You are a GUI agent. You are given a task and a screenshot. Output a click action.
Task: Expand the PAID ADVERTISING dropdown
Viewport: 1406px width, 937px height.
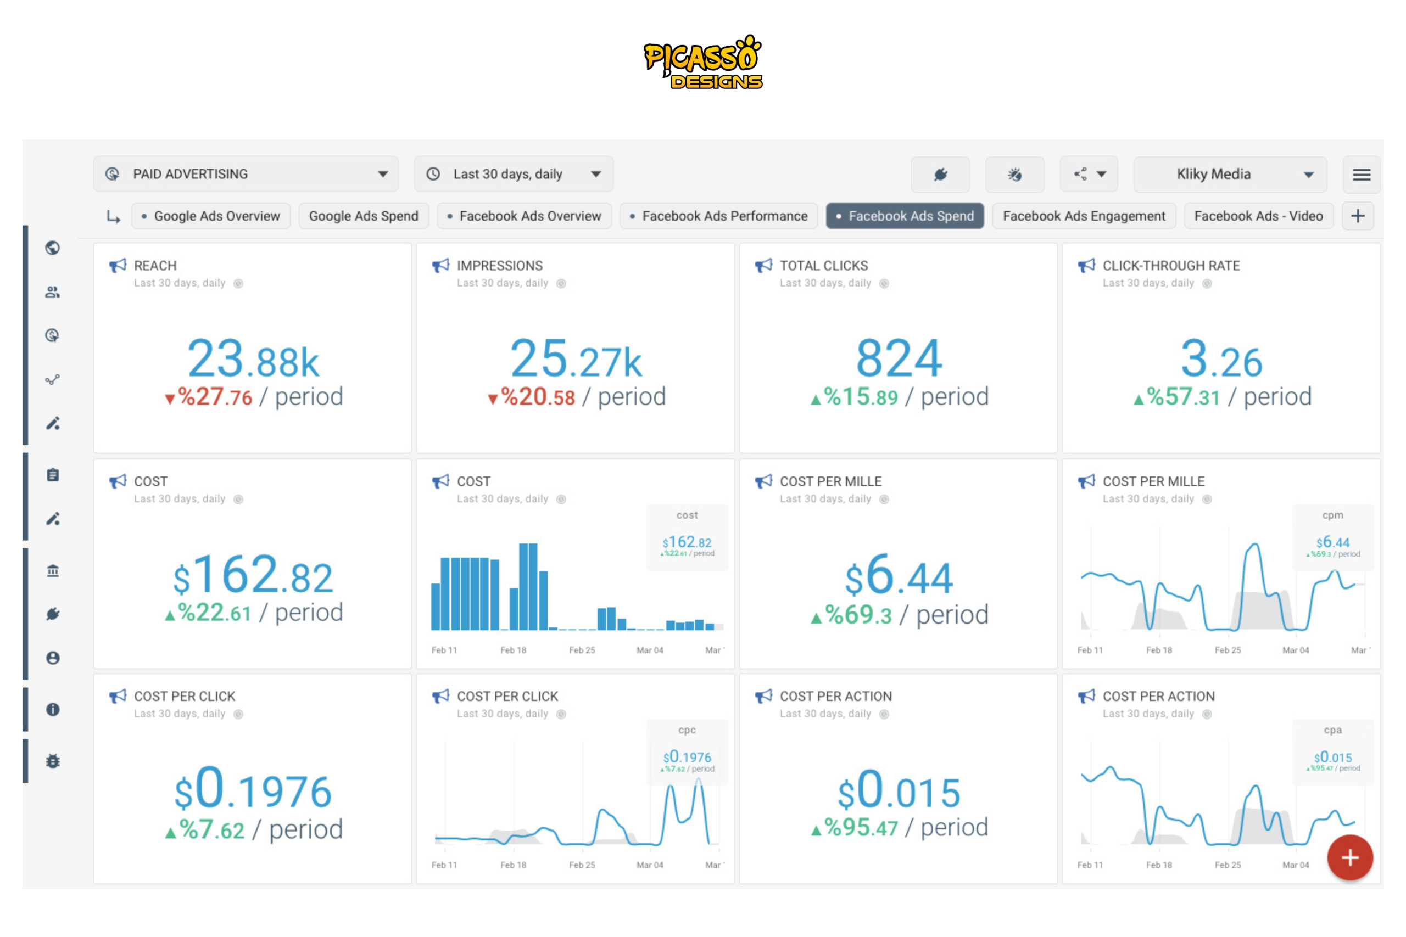coord(246,174)
